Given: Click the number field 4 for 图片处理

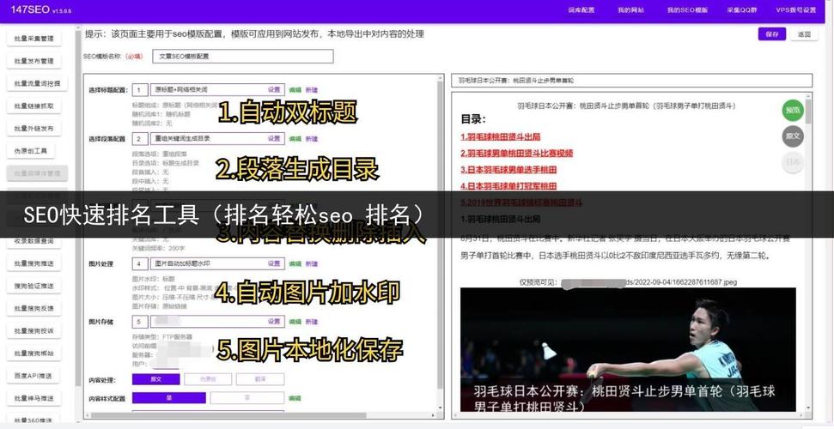Looking at the screenshot, I should pos(140,263).
